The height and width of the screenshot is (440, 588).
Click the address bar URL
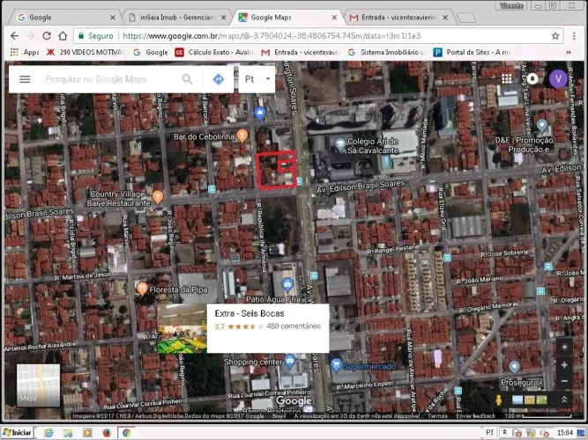click(272, 36)
